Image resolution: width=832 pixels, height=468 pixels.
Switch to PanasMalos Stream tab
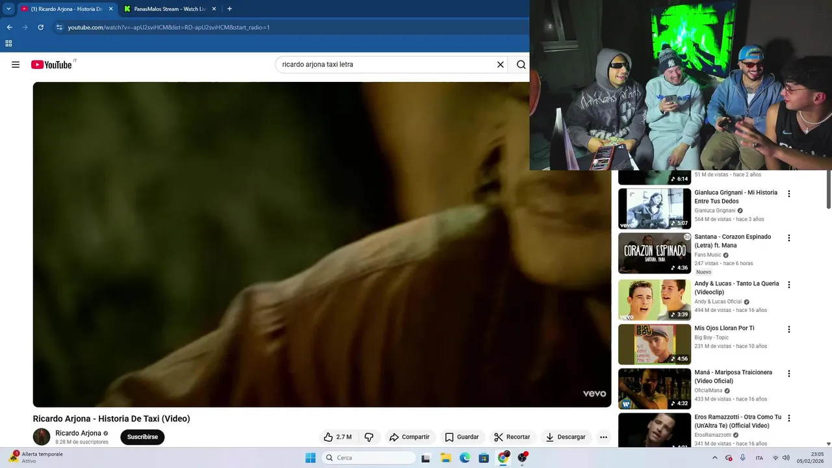click(x=170, y=9)
